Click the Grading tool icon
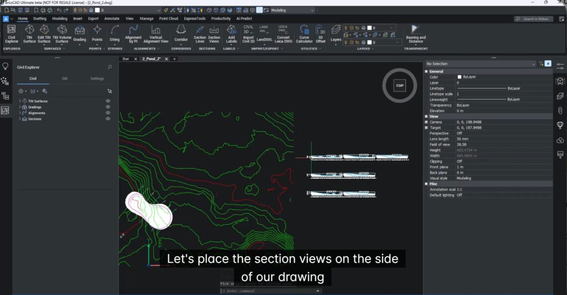Viewport: 567px width, 295px height. pyautogui.click(x=80, y=33)
